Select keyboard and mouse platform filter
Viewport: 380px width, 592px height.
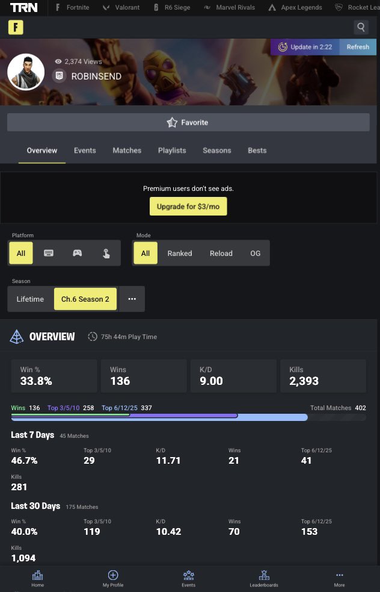(x=49, y=253)
